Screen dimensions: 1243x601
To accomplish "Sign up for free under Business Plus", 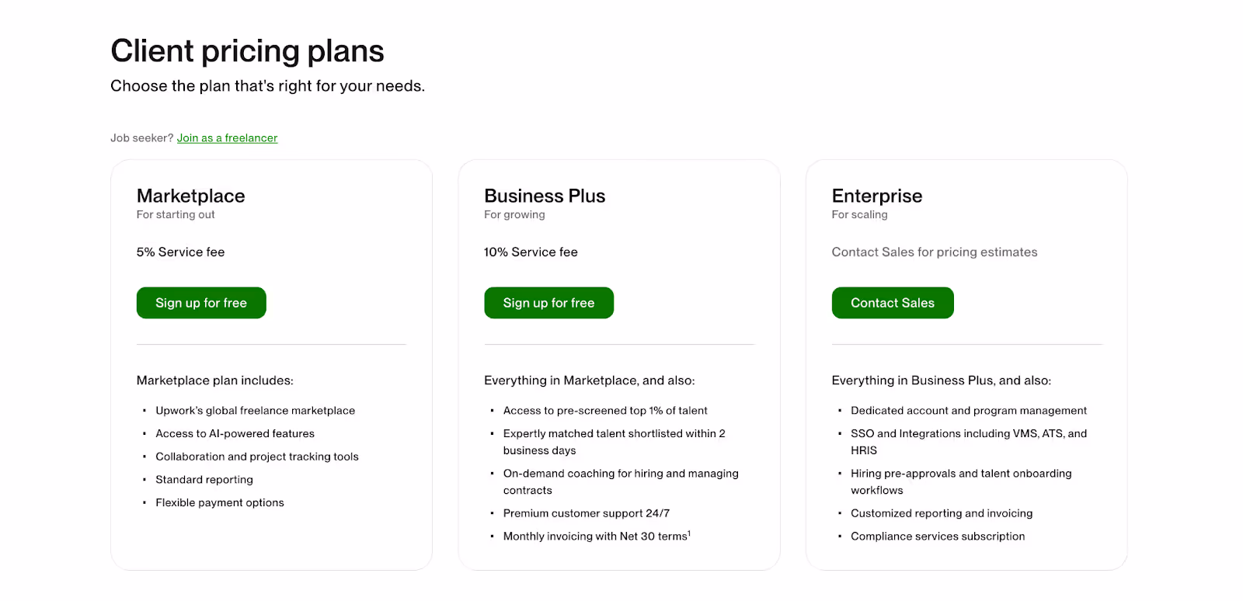I will coord(548,303).
